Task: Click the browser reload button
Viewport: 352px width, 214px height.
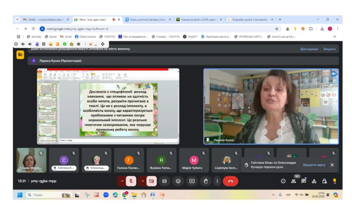Action: pos(33,29)
